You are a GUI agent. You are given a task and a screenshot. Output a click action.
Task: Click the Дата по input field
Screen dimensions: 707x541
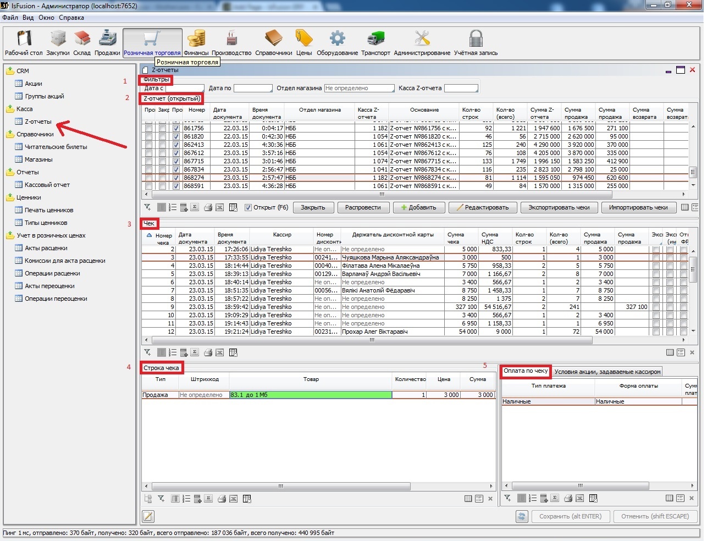click(253, 89)
